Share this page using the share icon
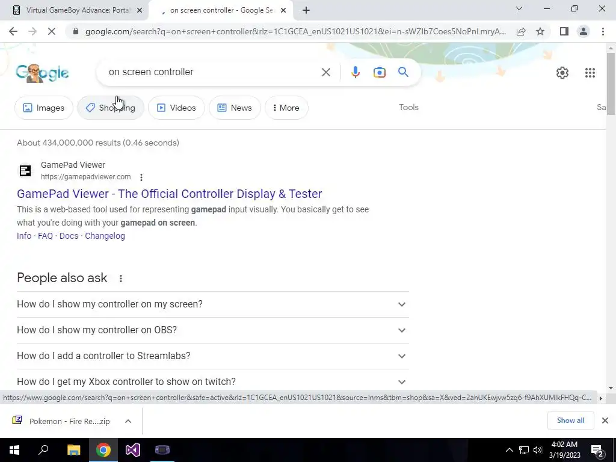616x462 pixels. pos(521,31)
